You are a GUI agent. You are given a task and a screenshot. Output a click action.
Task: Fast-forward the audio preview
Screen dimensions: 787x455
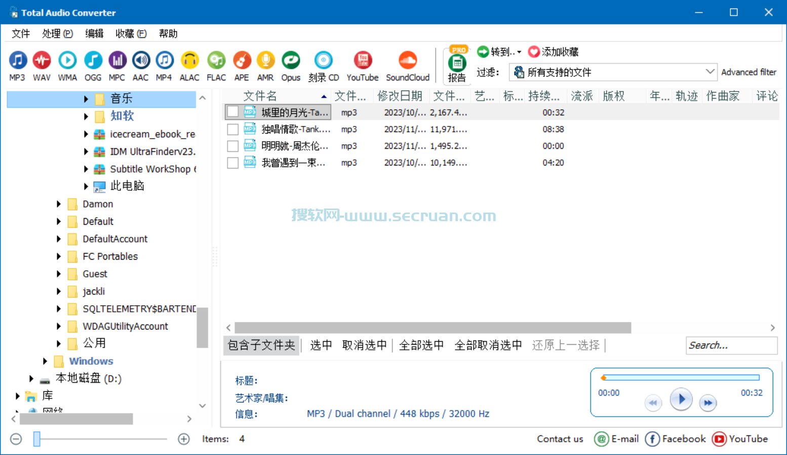point(708,403)
